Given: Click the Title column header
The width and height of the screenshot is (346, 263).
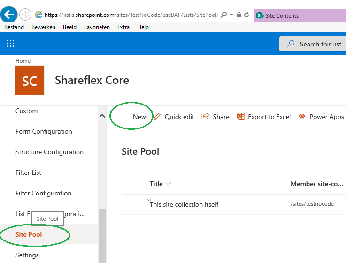Looking at the screenshot, I should [x=156, y=184].
